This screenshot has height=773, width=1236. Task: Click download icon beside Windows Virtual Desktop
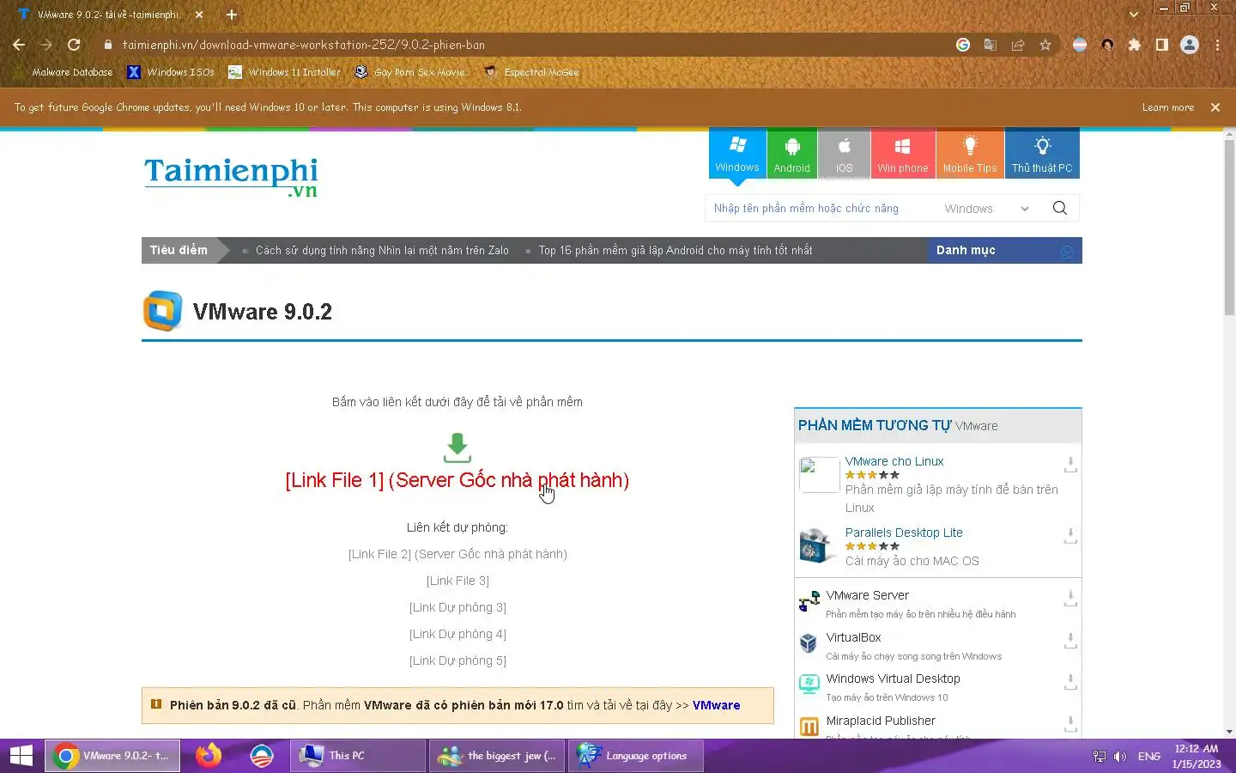pos(1070,682)
